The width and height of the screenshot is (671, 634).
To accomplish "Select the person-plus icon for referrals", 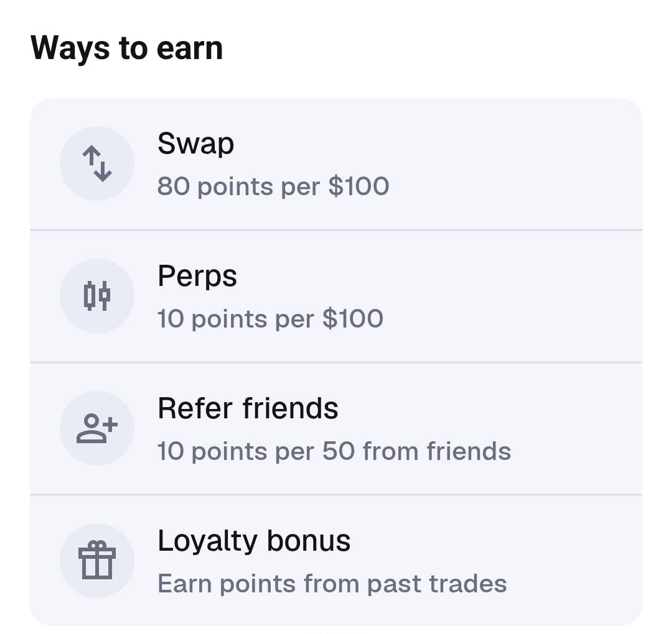I will [97, 428].
